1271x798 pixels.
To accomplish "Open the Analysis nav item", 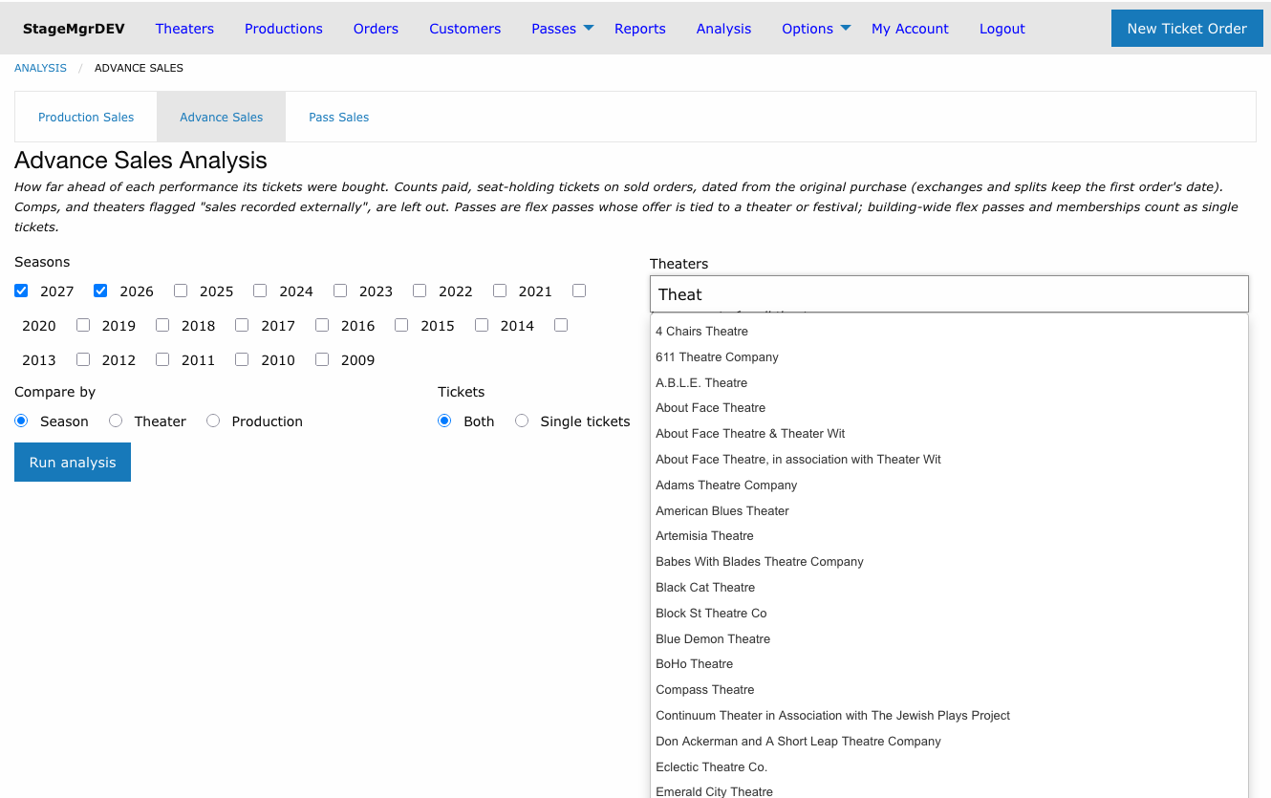I will (x=723, y=29).
